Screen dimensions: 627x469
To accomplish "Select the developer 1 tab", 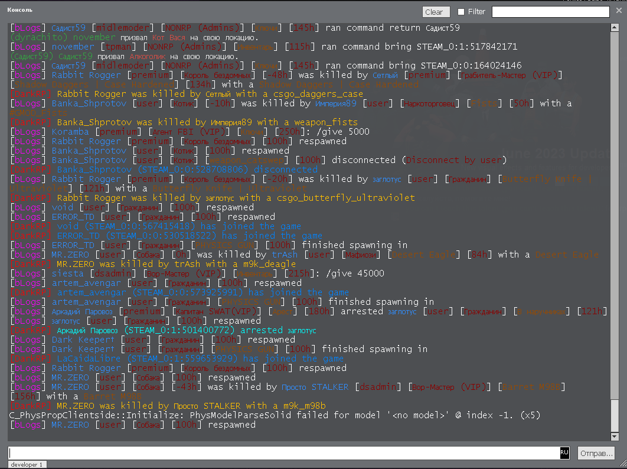I will click(26, 465).
